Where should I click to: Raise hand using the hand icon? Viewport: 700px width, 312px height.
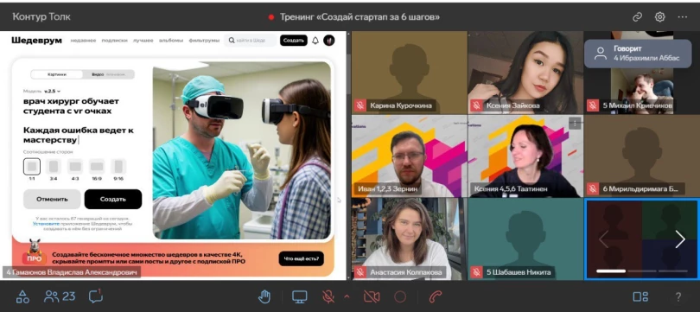pyautogui.click(x=264, y=296)
